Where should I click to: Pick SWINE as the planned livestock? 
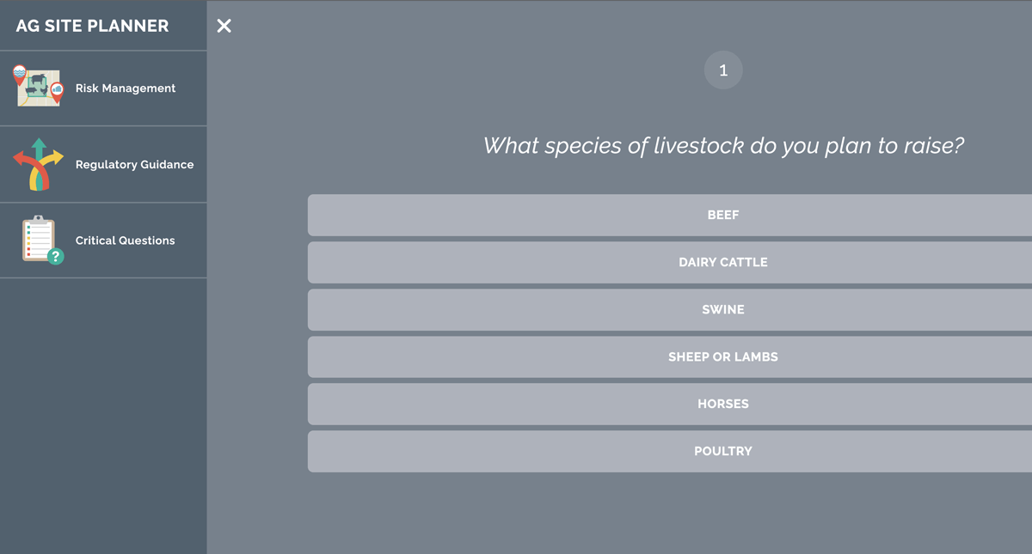tap(723, 309)
